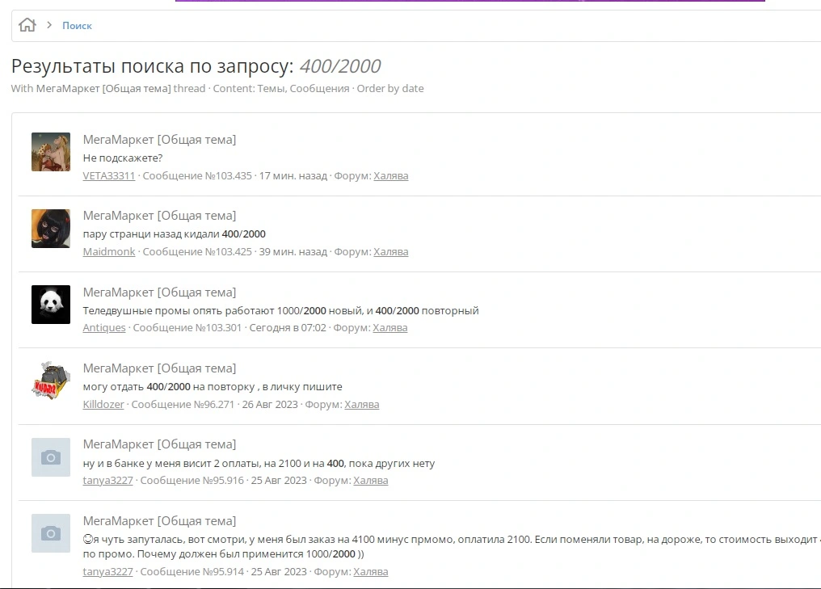Open thread title above 'Не подскажете?'
The width and height of the screenshot is (821, 589).
click(x=159, y=140)
